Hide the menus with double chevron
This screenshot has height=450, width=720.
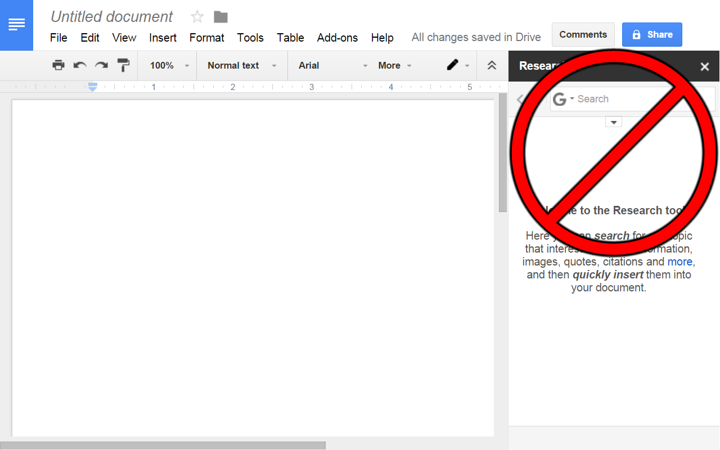(x=492, y=65)
